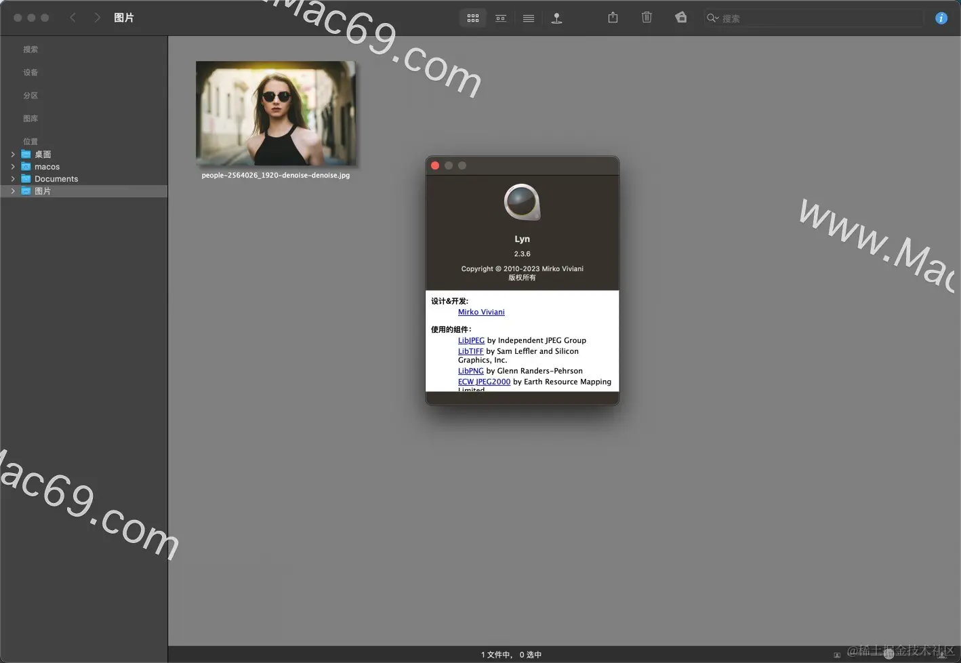Click the toolbox icon beside the trash

681,18
